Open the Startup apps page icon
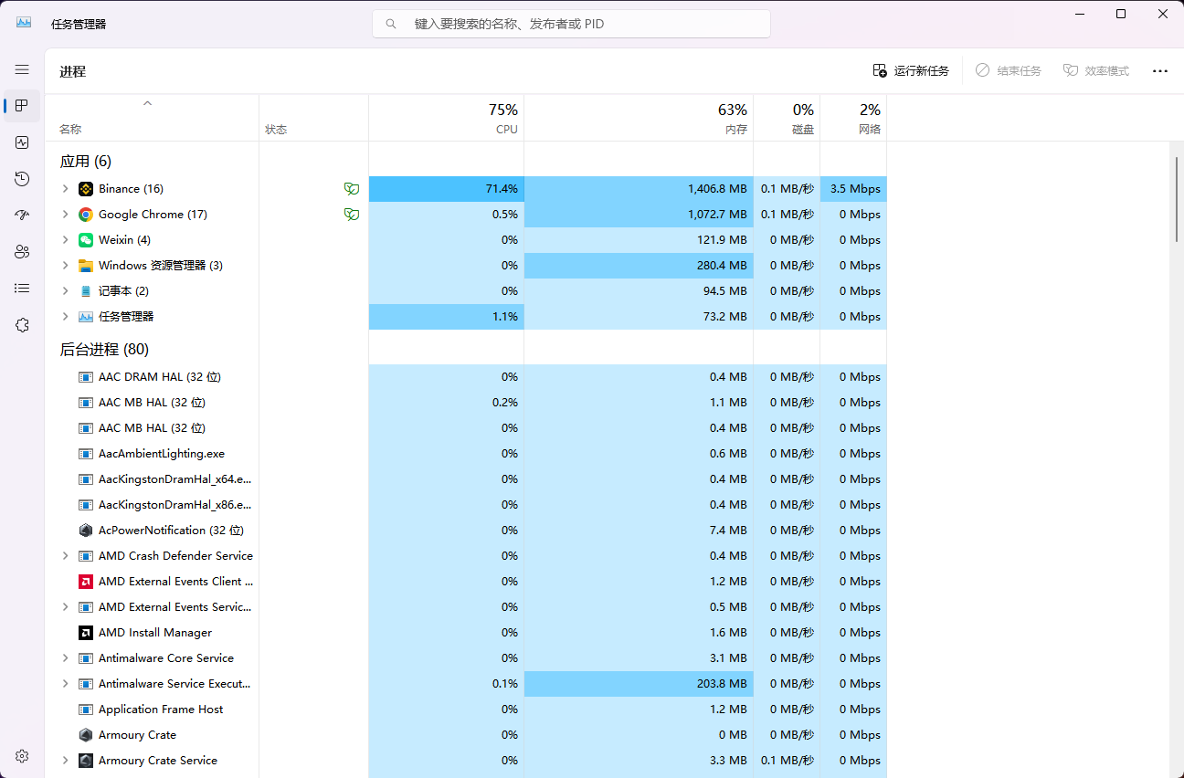 click(22, 216)
